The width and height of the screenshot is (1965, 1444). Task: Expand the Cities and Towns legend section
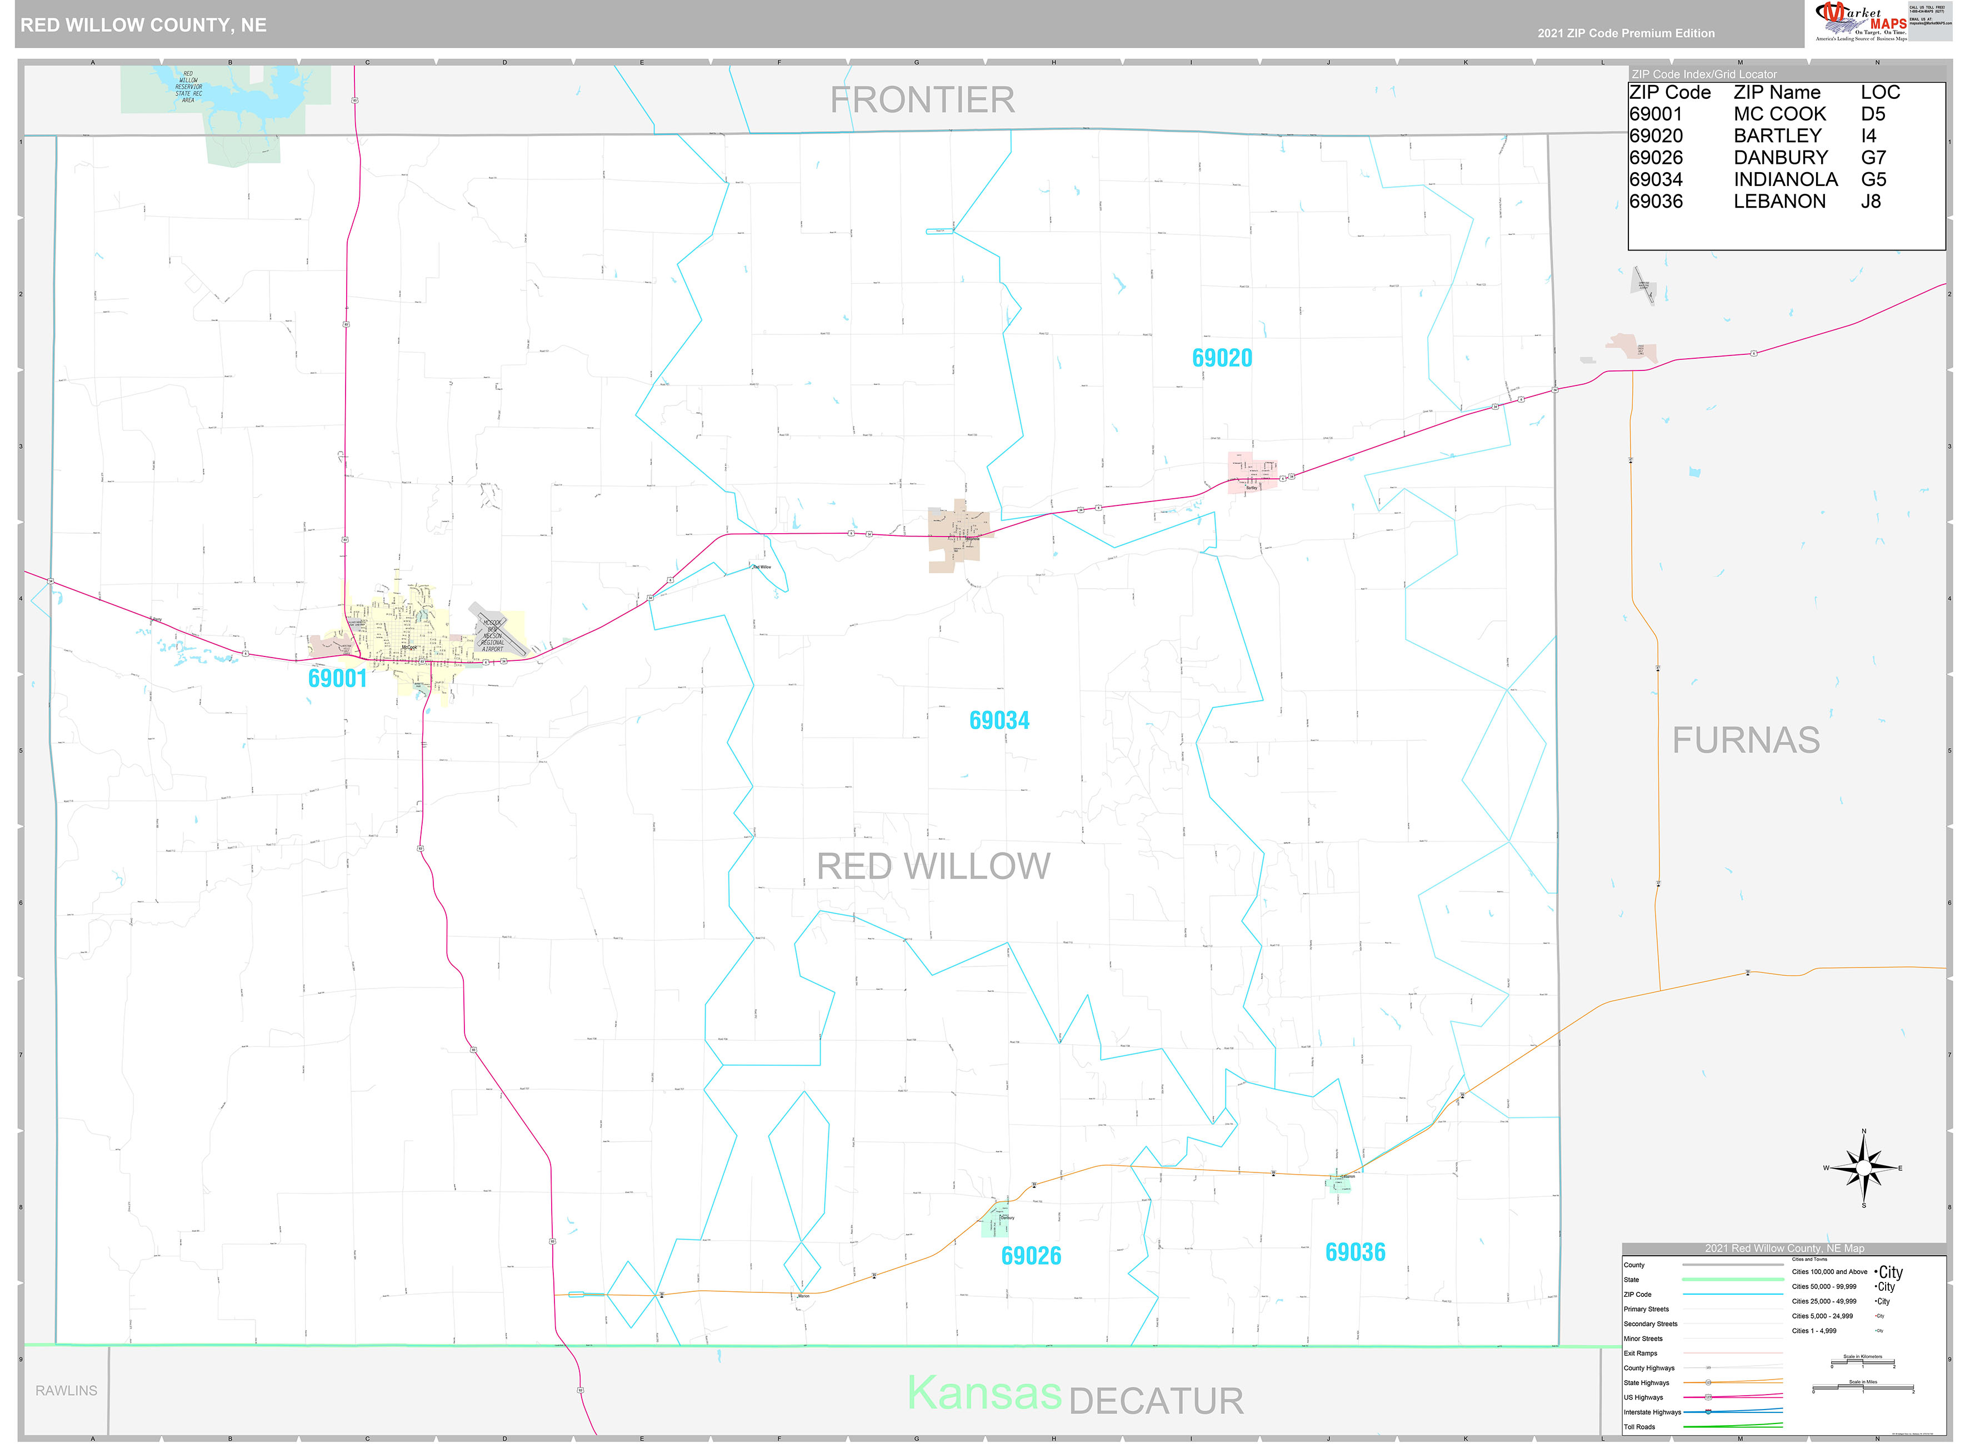coord(1808,1259)
